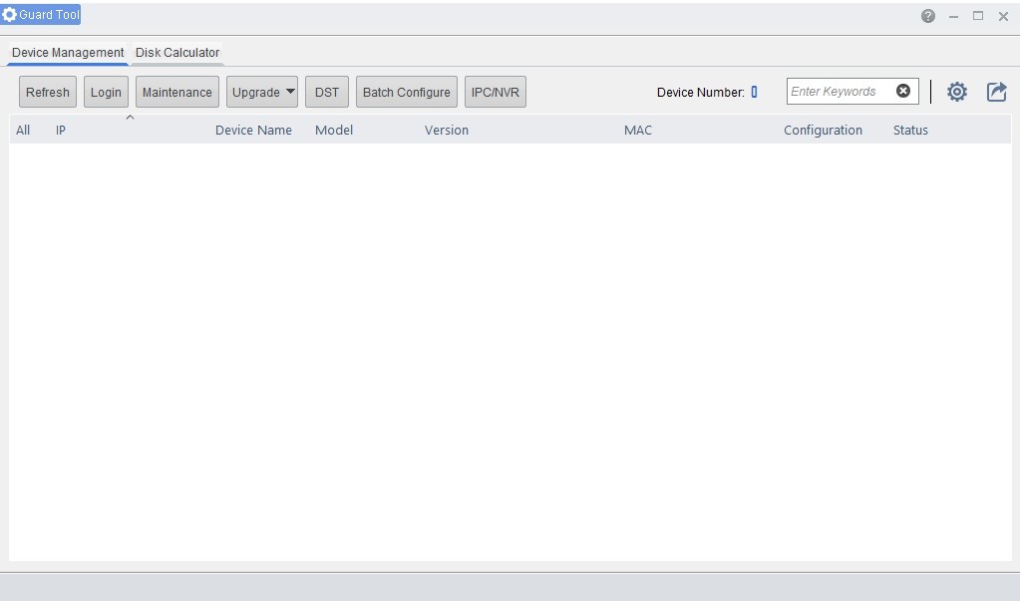Click the Configuration column header
This screenshot has width=1020, height=601.
pyautogui.click(x=823, y=131)
